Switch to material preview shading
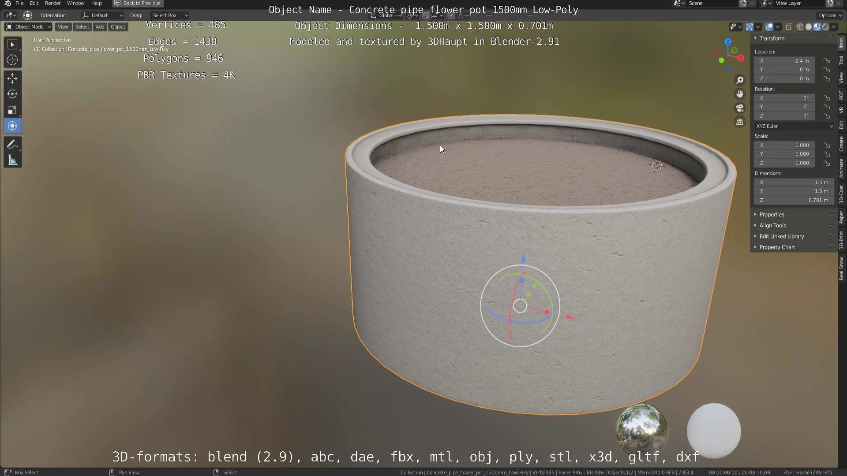The height and width of the screenshot is (476, 847). 817,27
